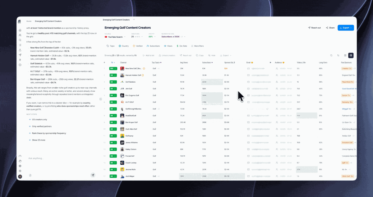Open the Export dropdown in the results toolbar
The image size is (373, 197).
225,55
